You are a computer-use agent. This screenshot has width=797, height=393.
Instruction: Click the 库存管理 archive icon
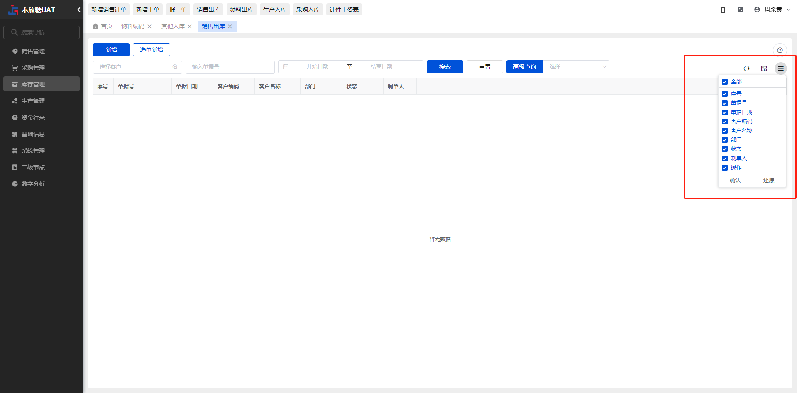point(15,84)
